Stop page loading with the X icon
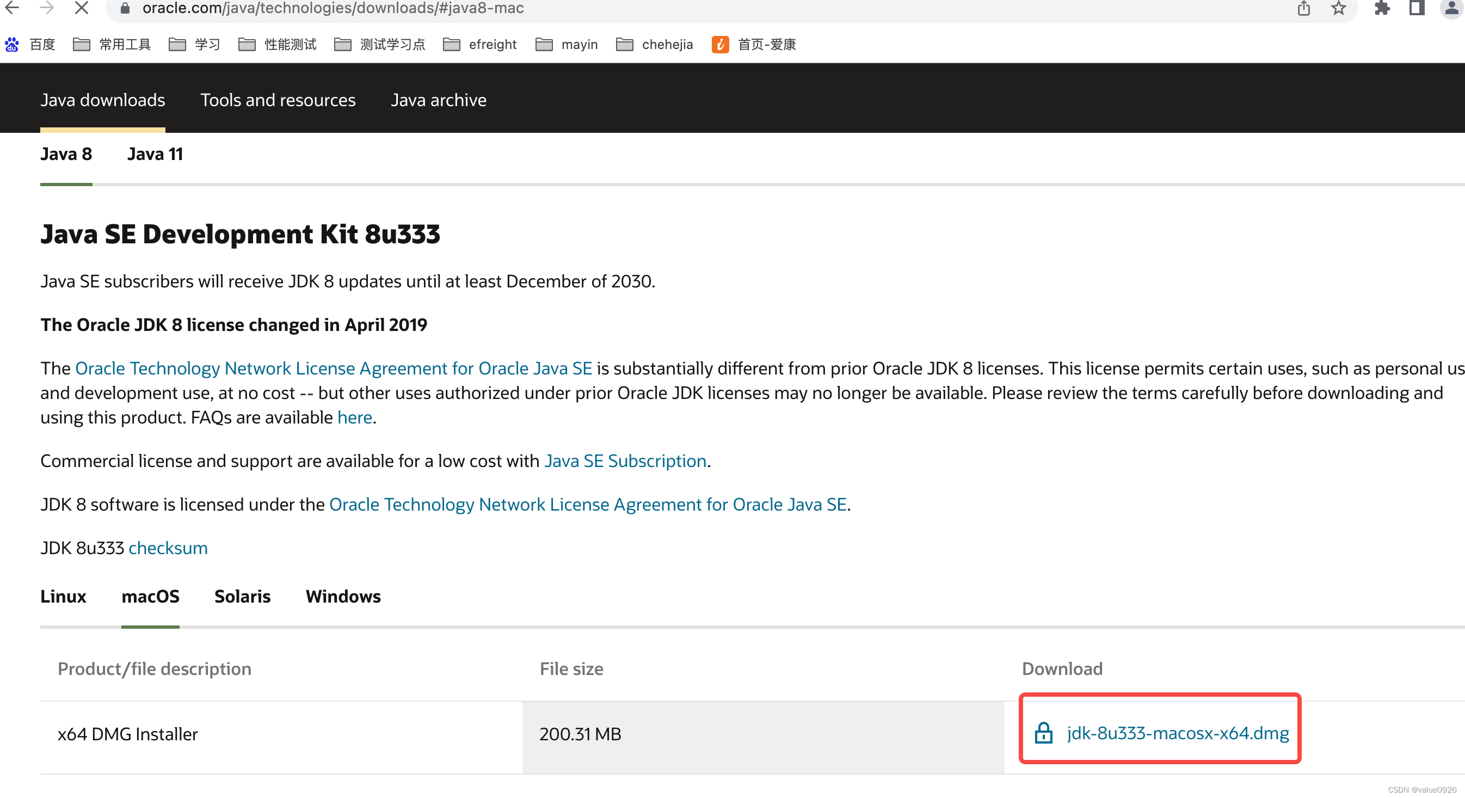 [82, 8]
